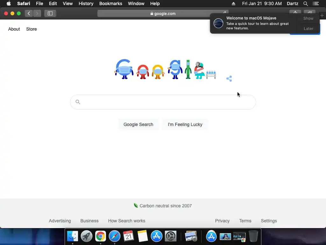Show the Safari sidebar
326x245 pixels.
click(50, 13)
